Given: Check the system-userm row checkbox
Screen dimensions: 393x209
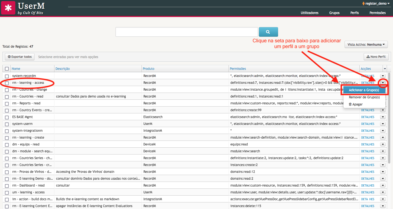Looking at the screenshot, I should 7,124.
